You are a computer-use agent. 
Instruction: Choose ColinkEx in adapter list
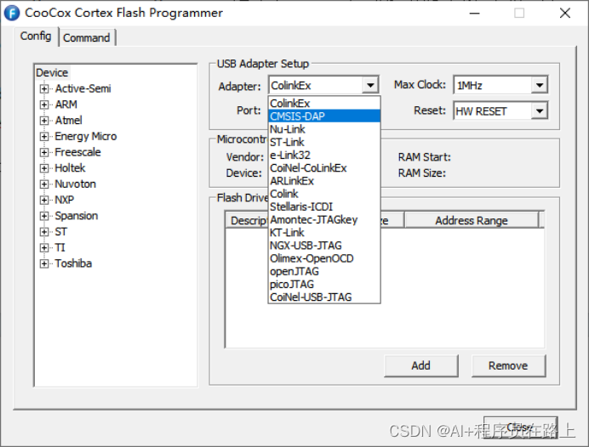(x=324, y=104)
